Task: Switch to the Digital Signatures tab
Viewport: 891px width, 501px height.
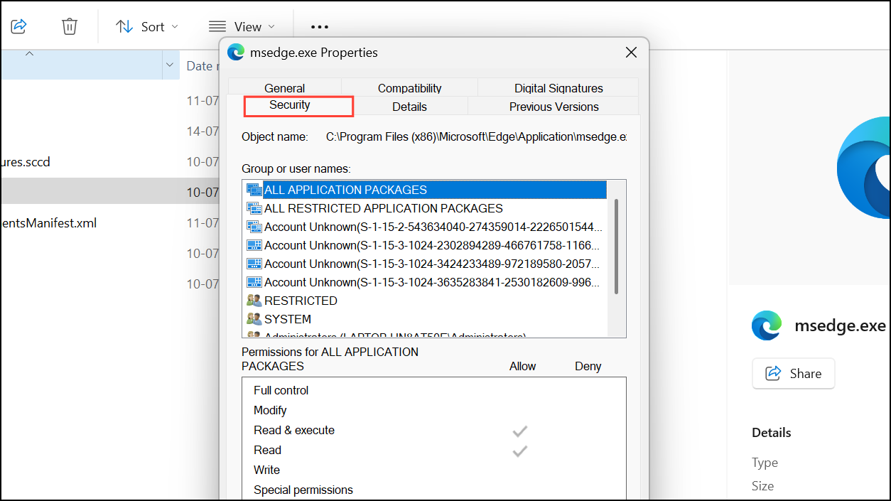Action: point(558,88)
